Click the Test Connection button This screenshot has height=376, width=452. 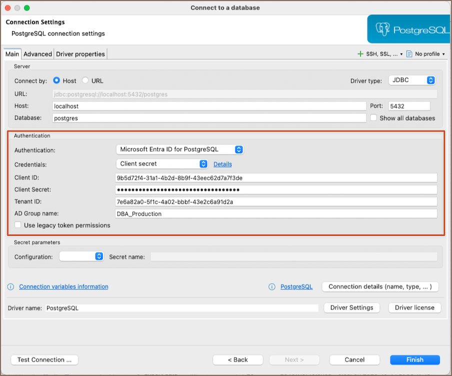coord(44,360)
